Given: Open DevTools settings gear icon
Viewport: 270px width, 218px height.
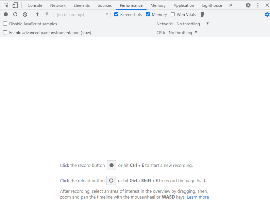Looking at the screenshot, I should pyautogui.click(x=248, y=5).
